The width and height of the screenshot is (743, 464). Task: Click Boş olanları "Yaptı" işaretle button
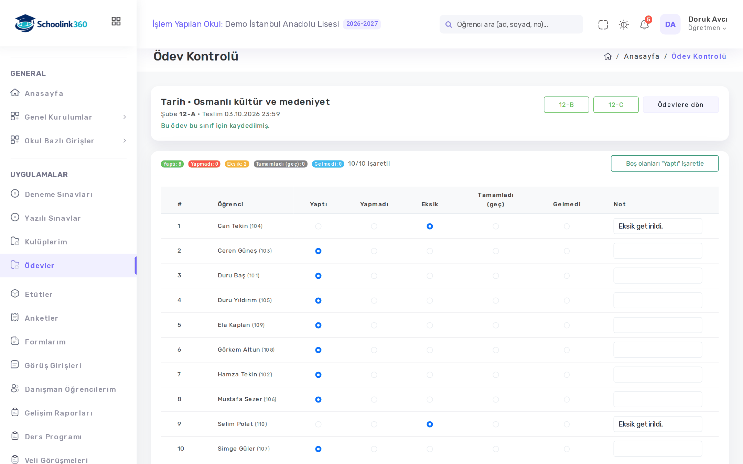(665, 163)
